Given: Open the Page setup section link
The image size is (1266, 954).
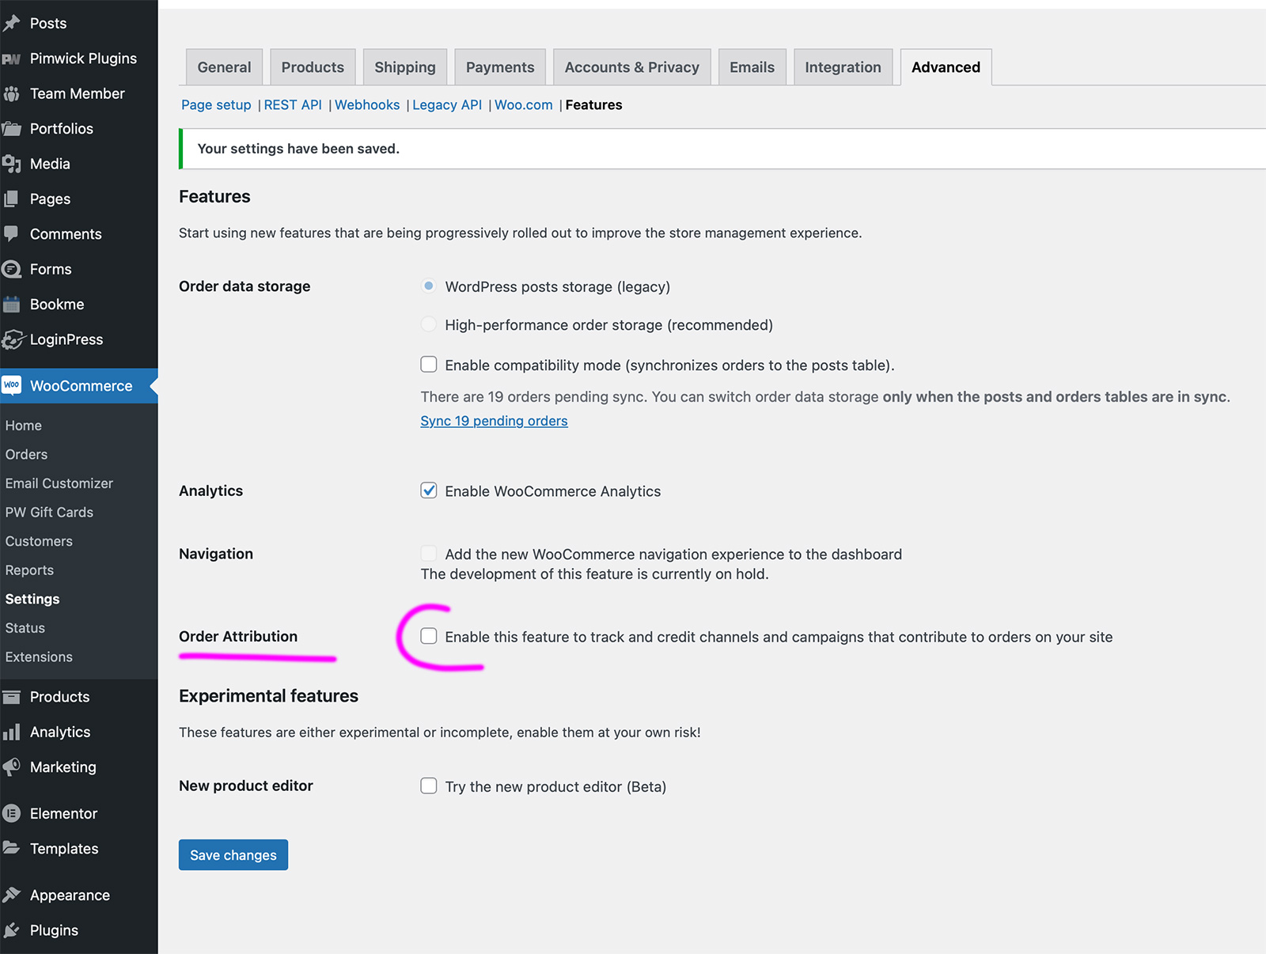Looking at the screenshot, I should (x=216, y=105).
